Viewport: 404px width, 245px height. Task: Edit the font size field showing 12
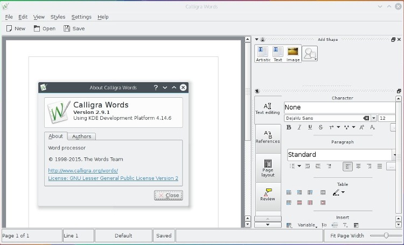387,118
